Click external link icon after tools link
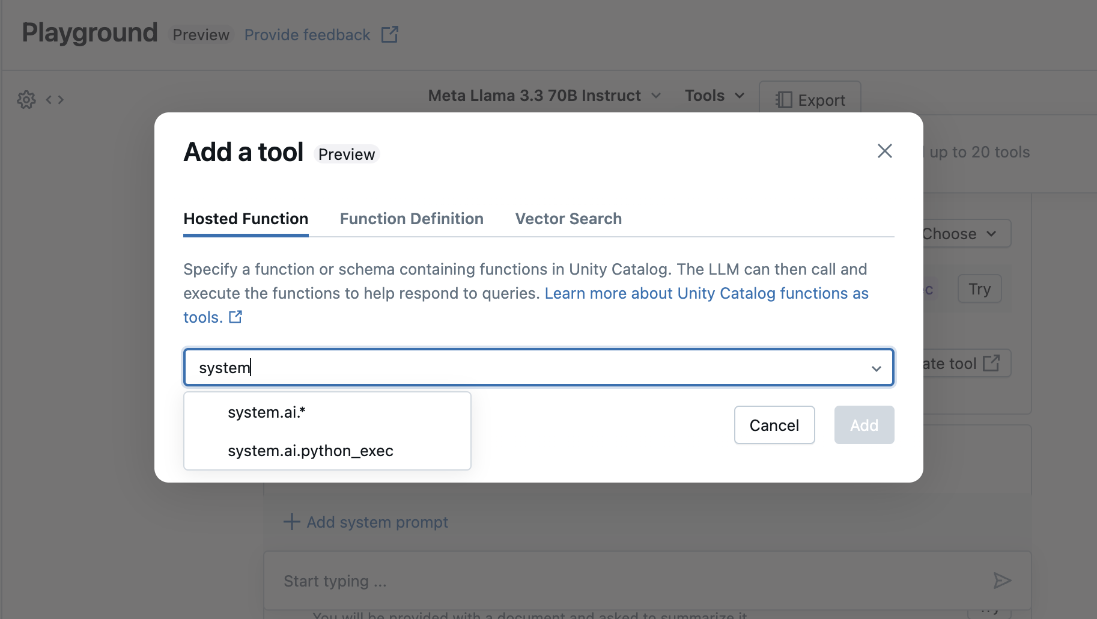 [236, 317]
